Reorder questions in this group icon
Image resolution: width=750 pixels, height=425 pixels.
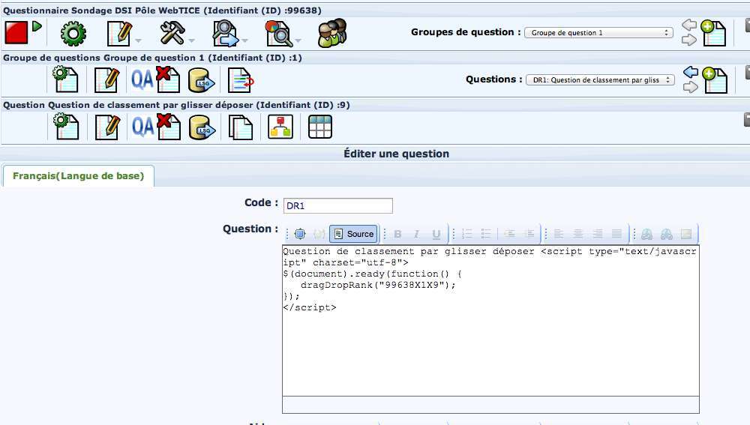pos(241,80)
